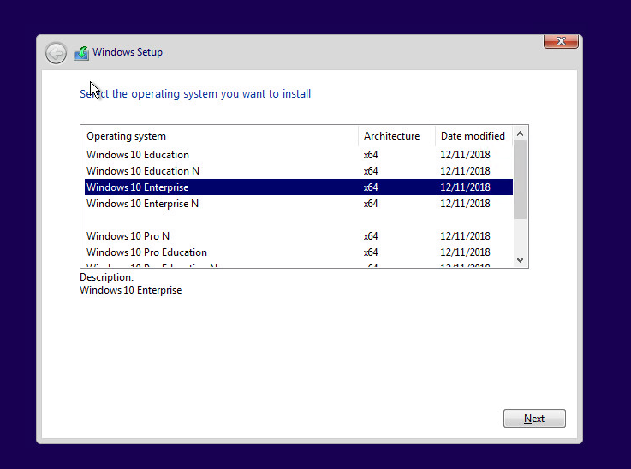The height and width of the screenshot is (469, 631).
Task: Click the Date modified column header
Action: (x=473, y=136)
